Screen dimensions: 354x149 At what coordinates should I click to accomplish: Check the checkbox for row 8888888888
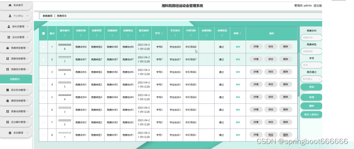(43, 47)
